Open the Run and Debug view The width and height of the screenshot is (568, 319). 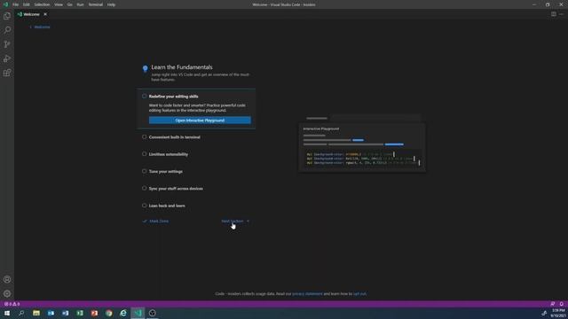(7, 58)
